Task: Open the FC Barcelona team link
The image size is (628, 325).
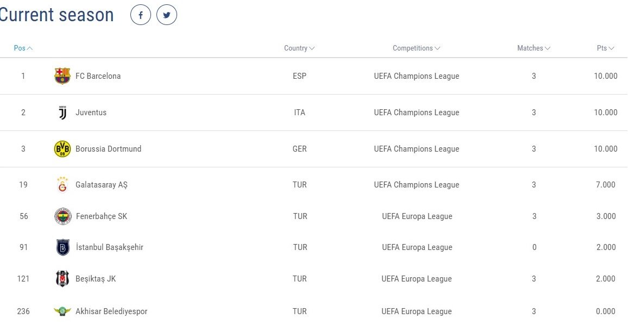Action: point(98,76)
